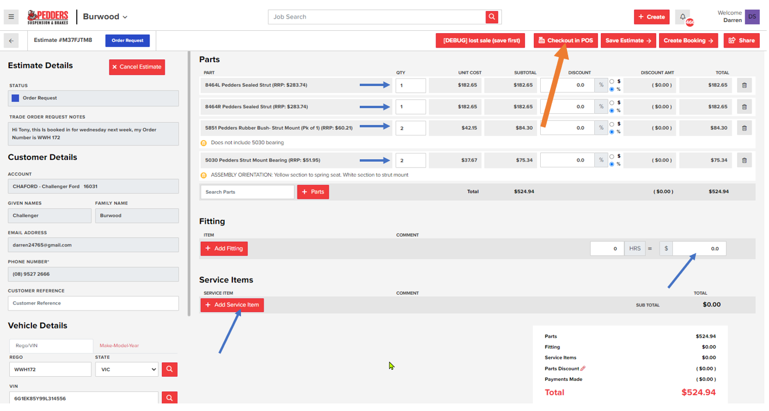Screen dimensions: 769x411
Task: Select dollar discount for 5851 rubber bush
Action: [612, 124]
